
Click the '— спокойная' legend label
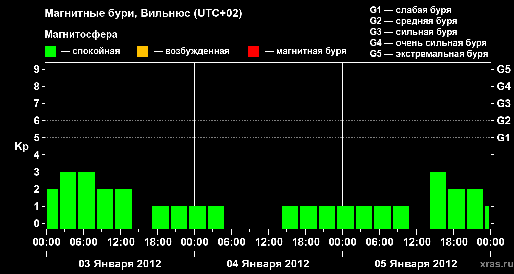pos(90,51)
